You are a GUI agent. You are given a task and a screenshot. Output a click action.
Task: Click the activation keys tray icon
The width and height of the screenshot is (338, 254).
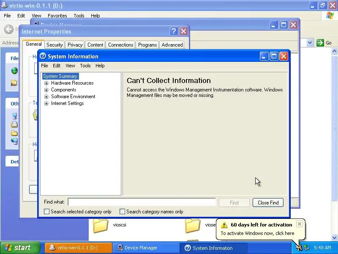[x=299, y=248]
